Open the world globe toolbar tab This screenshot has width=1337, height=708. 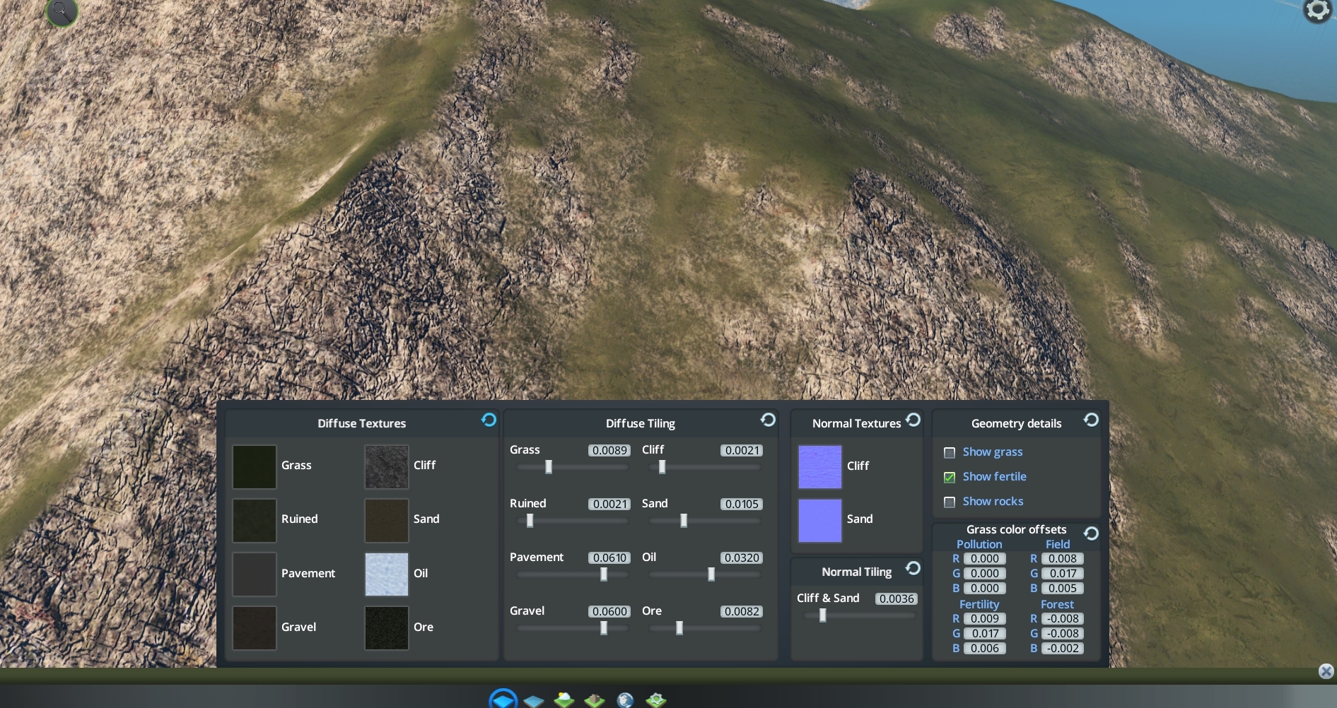pyautogui.click(x=625, y=700)
